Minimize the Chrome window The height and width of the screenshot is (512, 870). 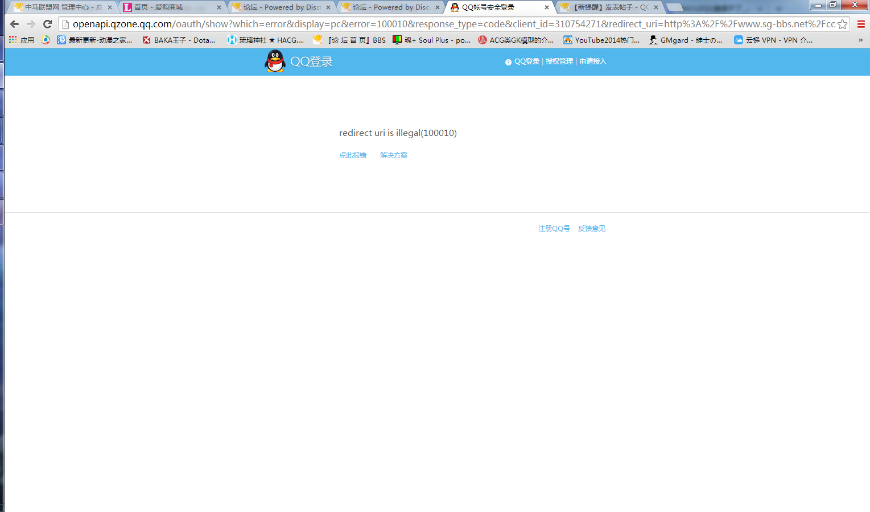pos(818,5)
